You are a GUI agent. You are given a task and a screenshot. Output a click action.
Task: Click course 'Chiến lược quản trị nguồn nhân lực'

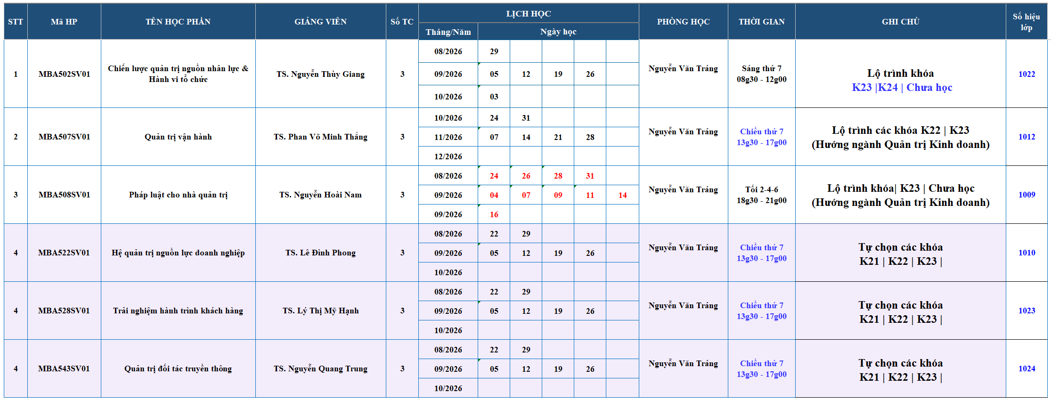(178, 74)
